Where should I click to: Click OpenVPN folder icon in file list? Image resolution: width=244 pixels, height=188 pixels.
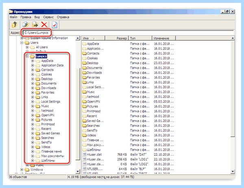tap(84, 102)
